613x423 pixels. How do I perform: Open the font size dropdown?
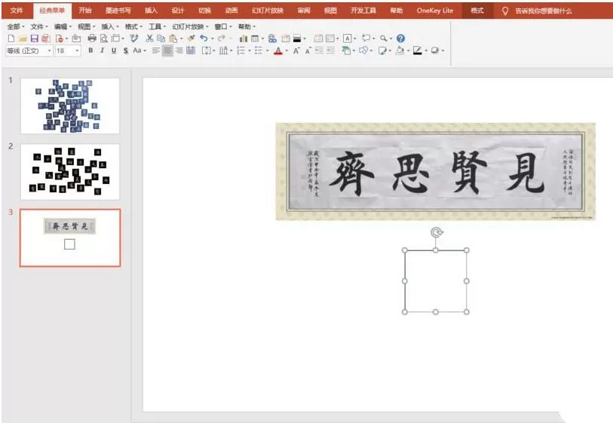click(77, 51)
